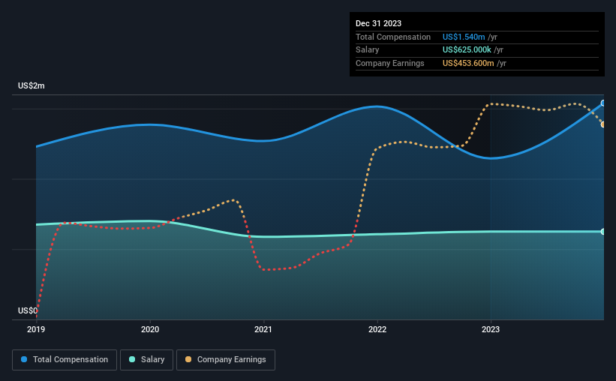Click the US$453.600m company earnings value
The width and height of the screenshot is (616, 381).
coord(468,63)
